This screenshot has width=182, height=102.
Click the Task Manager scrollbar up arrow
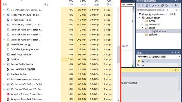point(118,8)
